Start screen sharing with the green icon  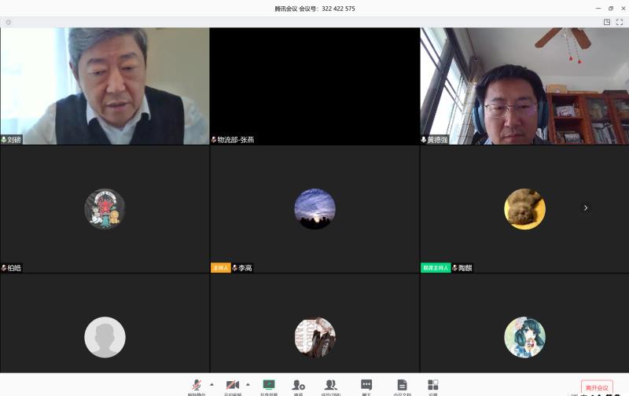coord(269,386)
